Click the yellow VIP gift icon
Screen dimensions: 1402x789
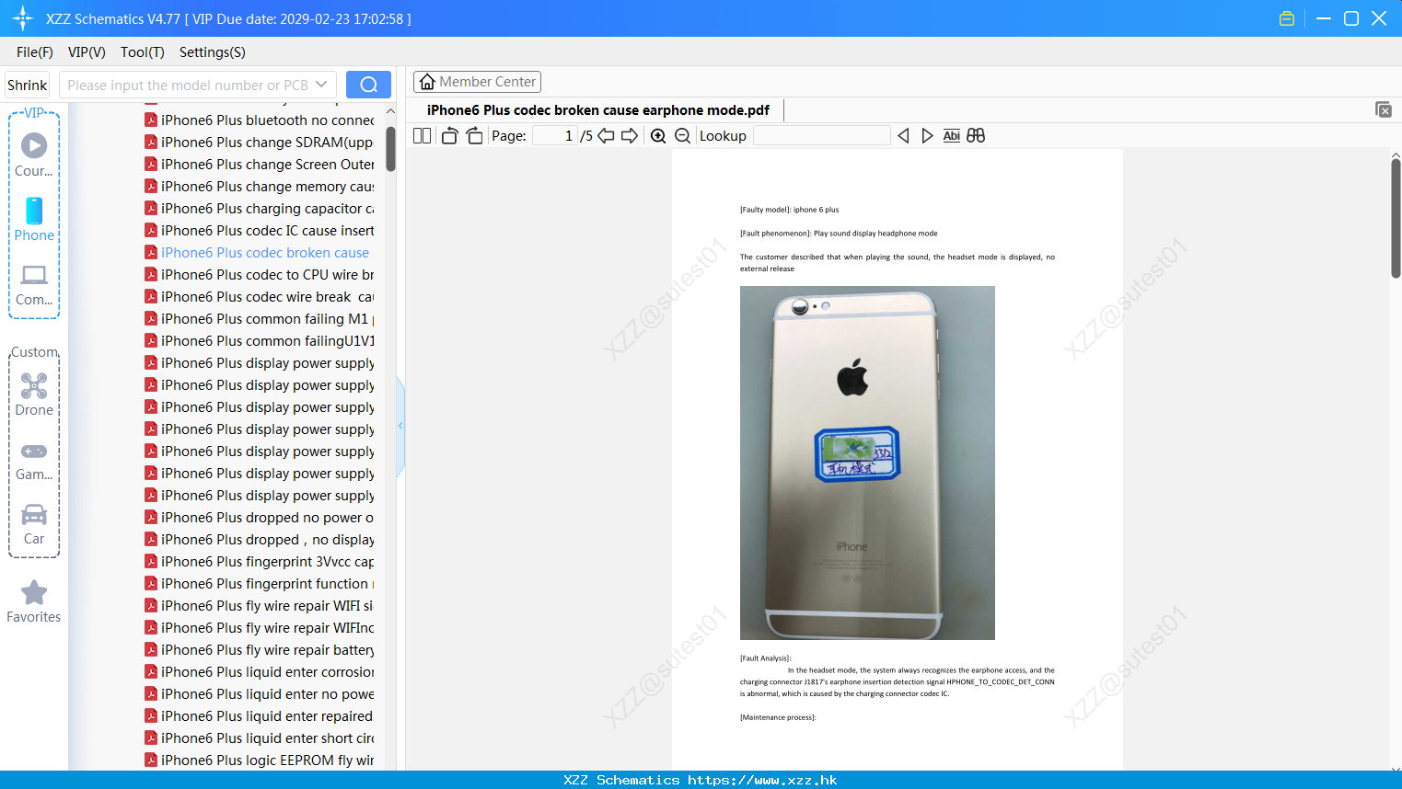pyautogui.click(x=1287, y=18)
